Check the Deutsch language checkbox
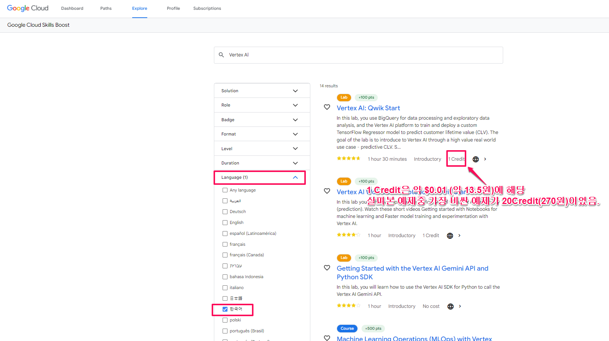The height and width of the screenshot is (341, 609). (x=225, y=212)
